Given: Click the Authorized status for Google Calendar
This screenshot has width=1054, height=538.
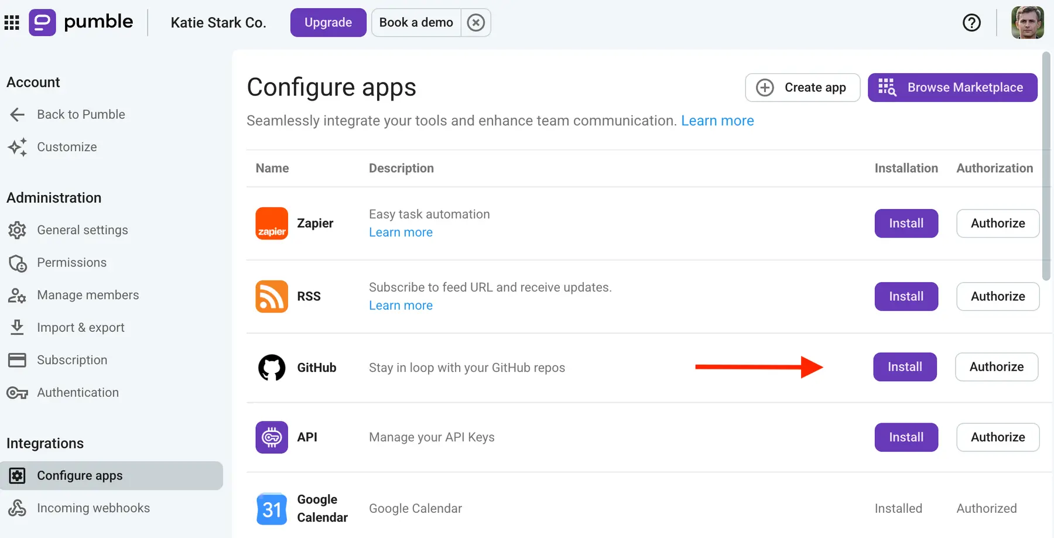Looking at the screenshot, I should [x=987, y=509].
